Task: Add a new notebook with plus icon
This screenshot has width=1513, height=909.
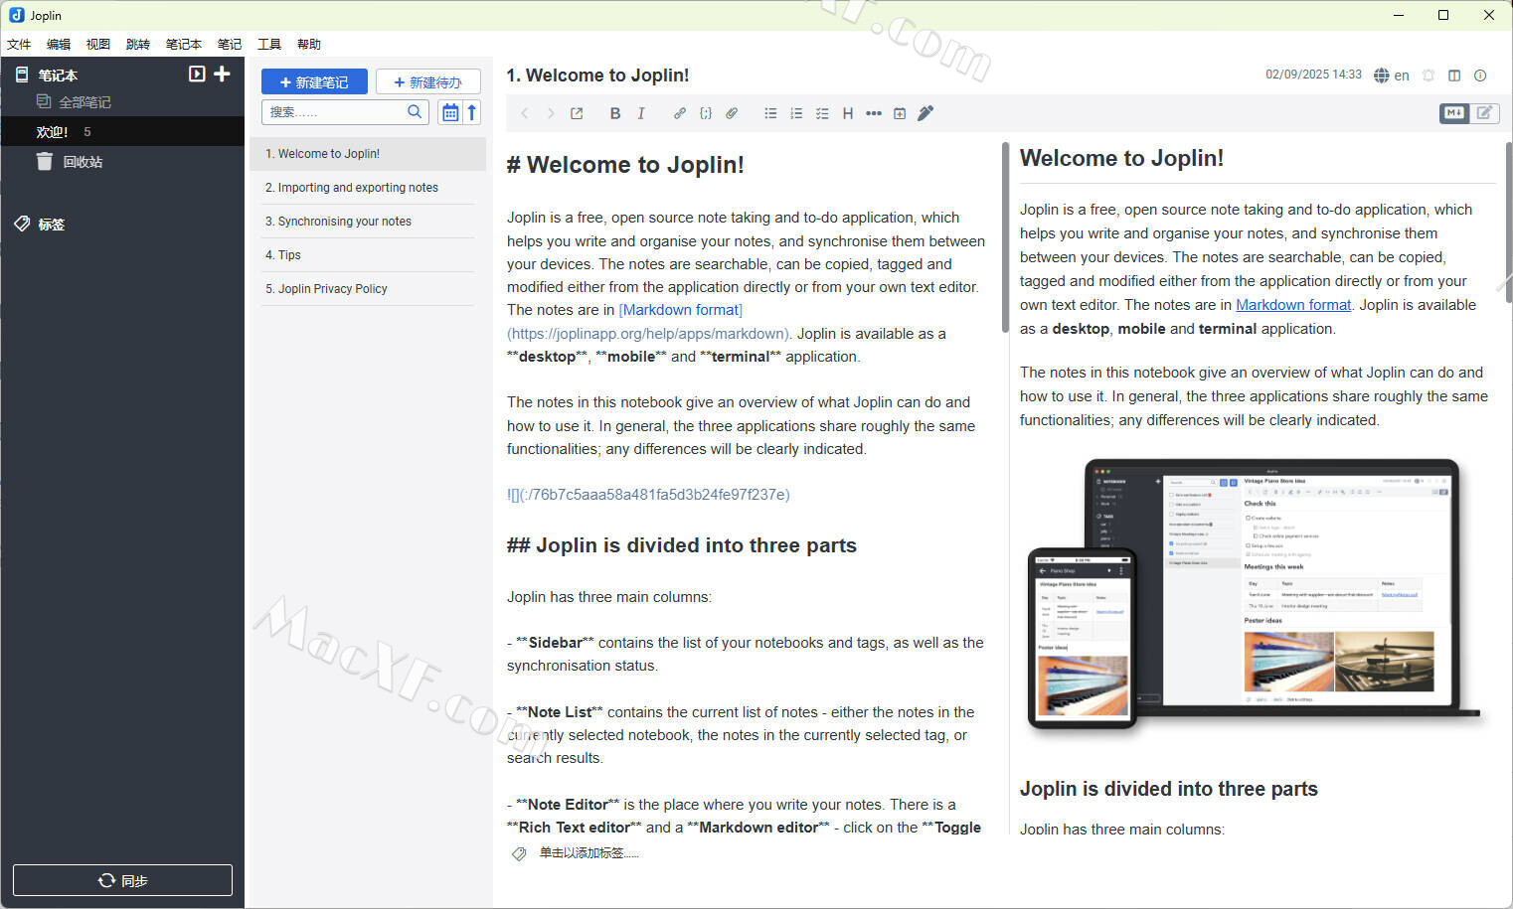Action: (x=222, y=74)
